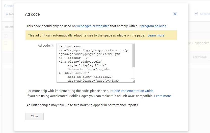
Task: Tick the highlighted row checkbox in background
Action: [6, 43]
